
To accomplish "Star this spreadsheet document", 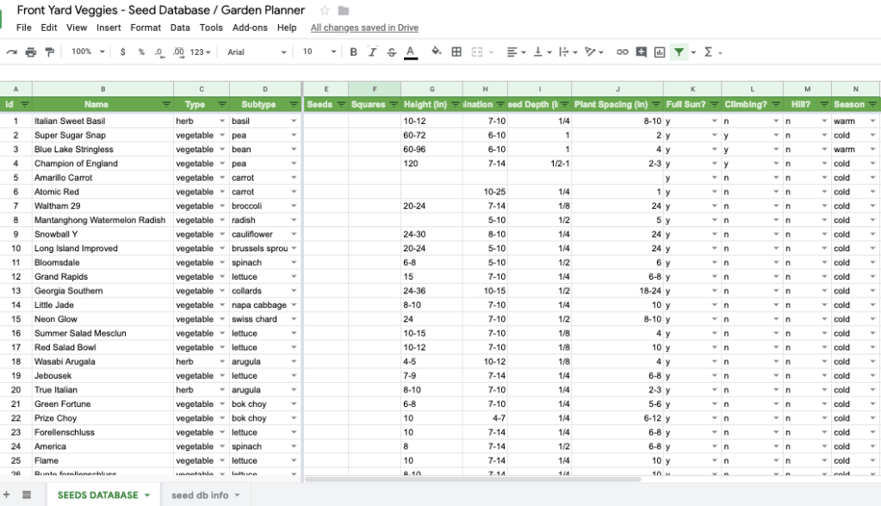I will tap(325, 10).
